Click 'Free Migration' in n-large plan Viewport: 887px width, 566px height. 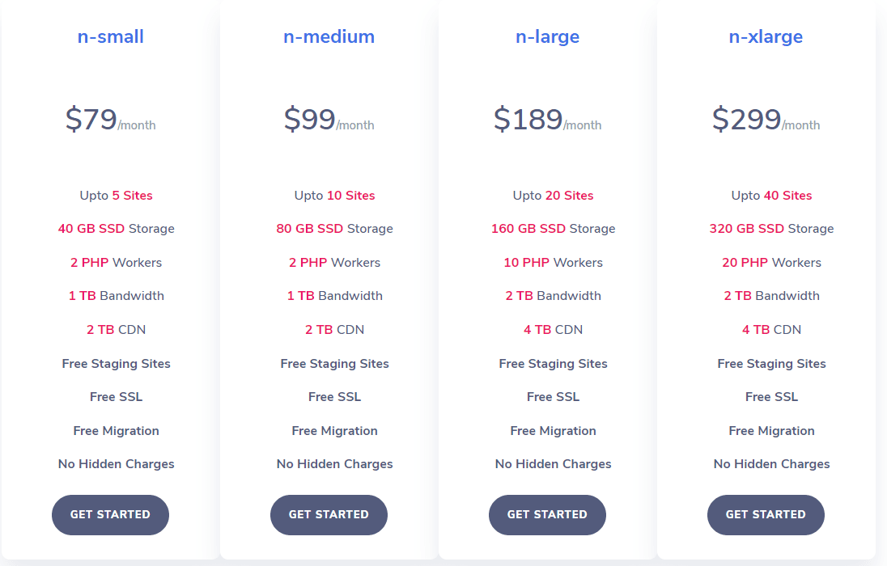coord(553,431)
